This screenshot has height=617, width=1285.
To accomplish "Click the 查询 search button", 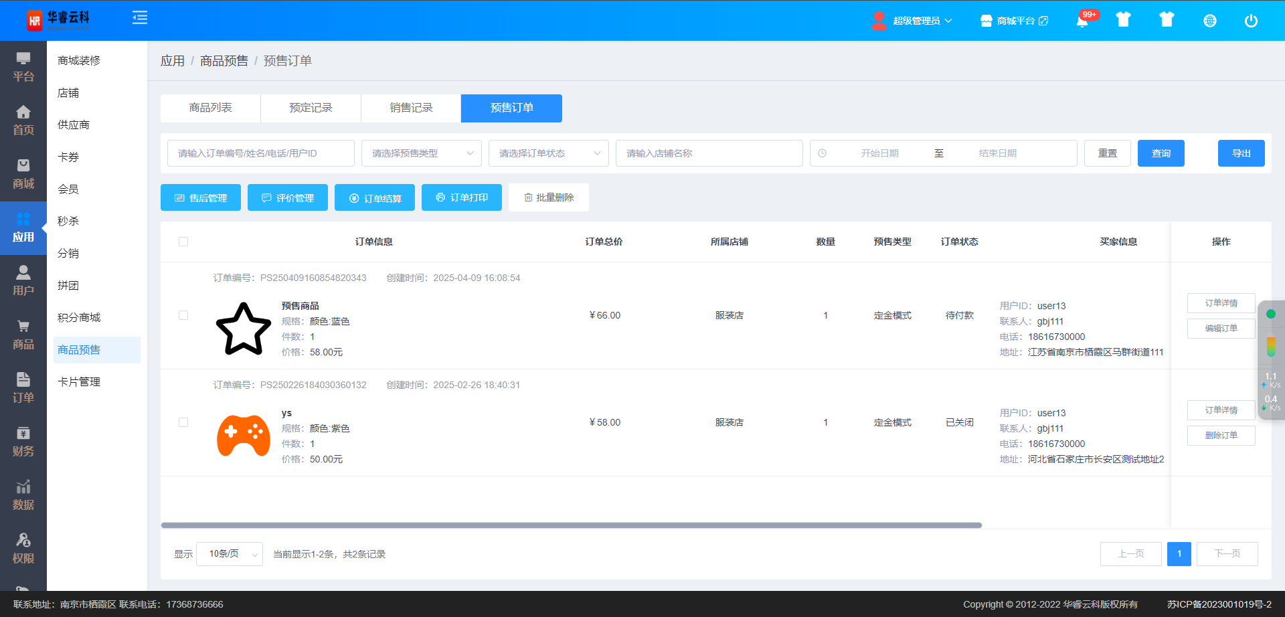I will (1161, 153).
